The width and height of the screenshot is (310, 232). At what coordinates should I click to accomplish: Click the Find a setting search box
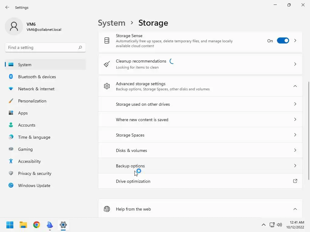point(42,47)
